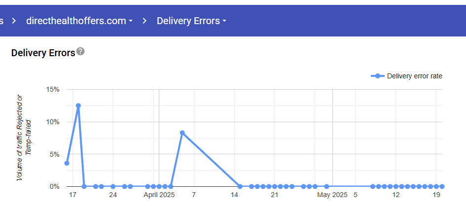Viewport: 466px width, 206px height.
Task: Click the zero data point where the April decline ends
Action: pos(240,186)
